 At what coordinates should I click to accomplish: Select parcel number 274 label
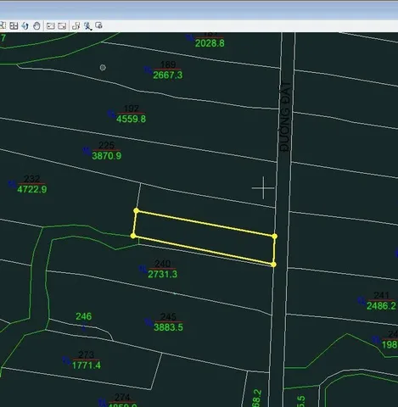tap(122, 398)
